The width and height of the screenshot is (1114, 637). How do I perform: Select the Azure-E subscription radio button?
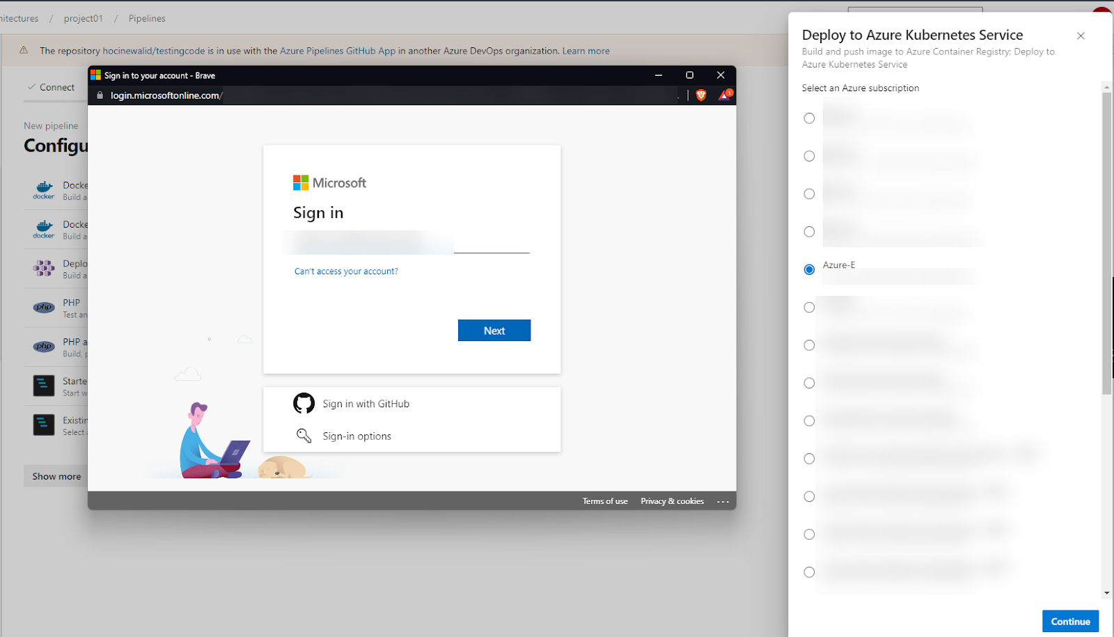click(809, 269)
